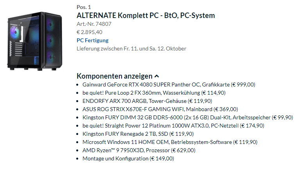Click the Art.-Nr. 74807 text
The width and height of the screenshot is (303, 169).
pyautogui.click(x=94, y=24)
